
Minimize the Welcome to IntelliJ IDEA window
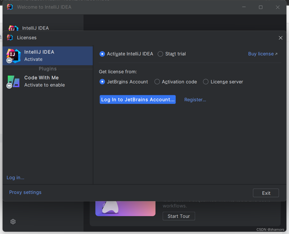pyautogui.click(x=244, y=7)
